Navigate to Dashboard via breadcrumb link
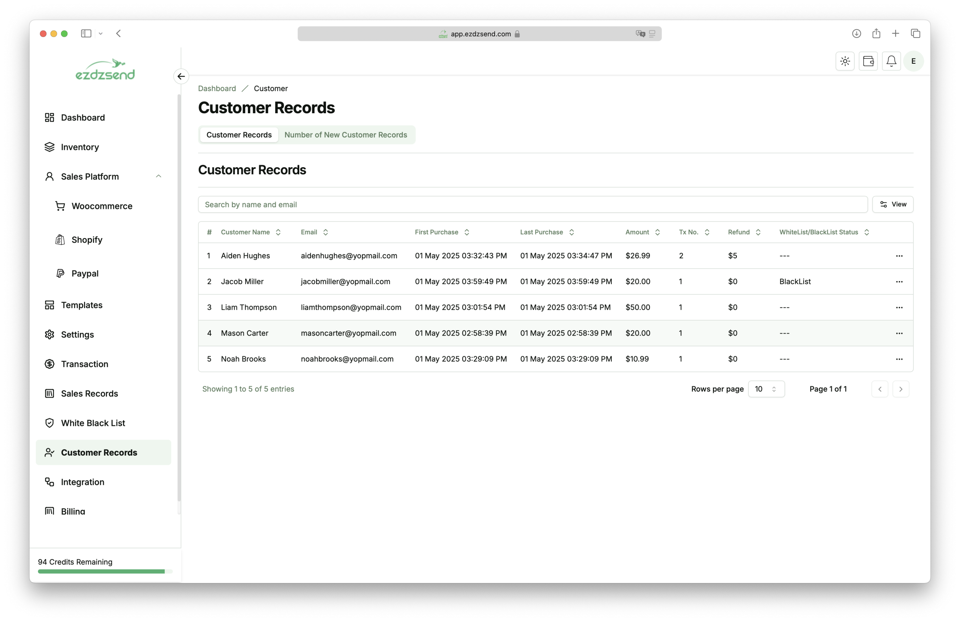Screen dimensions: 960x622 coord(217,88)
